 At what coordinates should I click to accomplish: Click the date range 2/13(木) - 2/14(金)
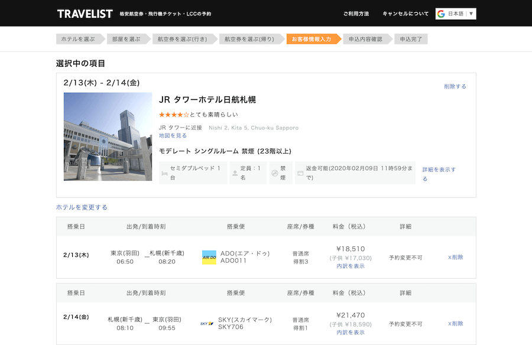coord(102,83)
